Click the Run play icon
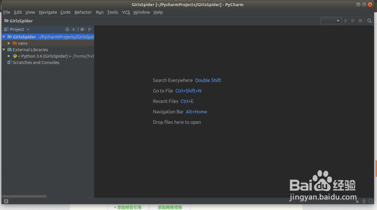Viewport: 377px width, 210px height. coord(346,21)
